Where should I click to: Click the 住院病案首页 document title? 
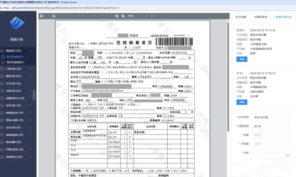(x=134, y=43)
